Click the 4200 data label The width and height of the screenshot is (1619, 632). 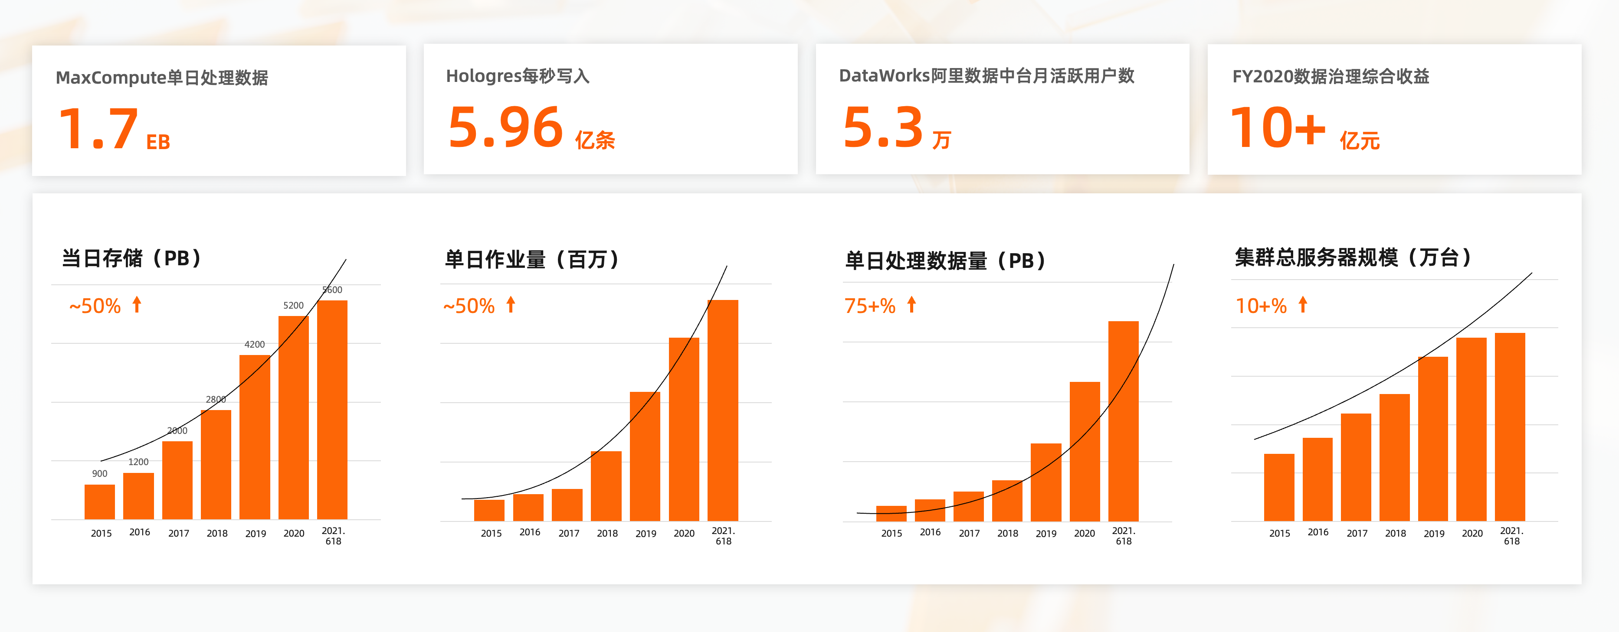[255, 344]
